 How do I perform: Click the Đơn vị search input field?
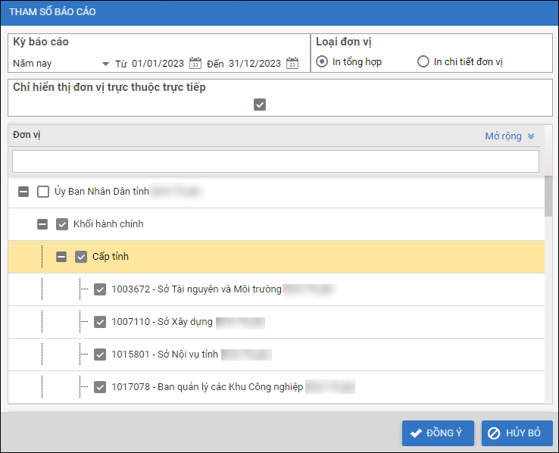click(275, 161)
